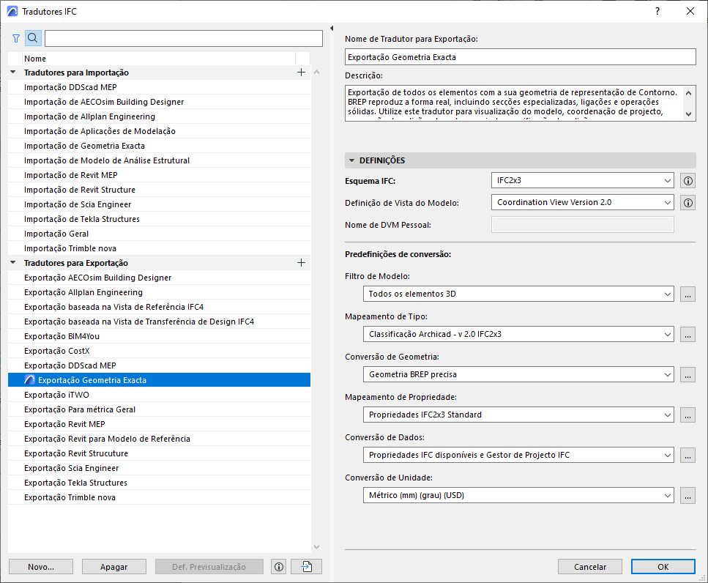Screen dimensions: 708x583
Task: Collapse the Tradutores para Importação group
Action: 13,73
